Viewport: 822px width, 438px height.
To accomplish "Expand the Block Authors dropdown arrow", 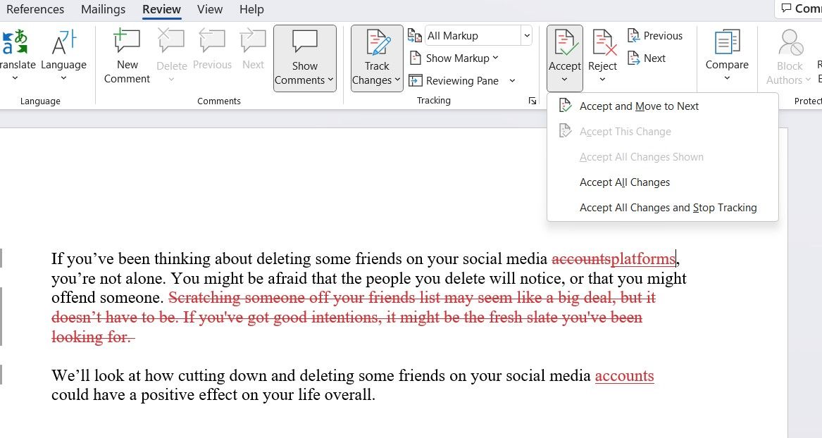I will coord(807,80).
